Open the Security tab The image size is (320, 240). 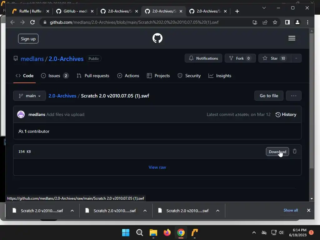click(189, 76)
